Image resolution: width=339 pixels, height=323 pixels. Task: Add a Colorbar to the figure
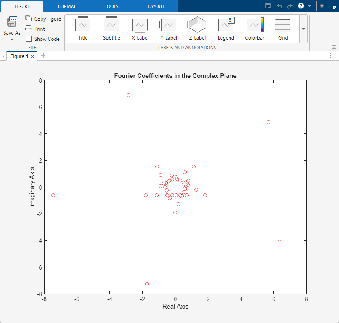pyautogui.click(x=254, y=29)
